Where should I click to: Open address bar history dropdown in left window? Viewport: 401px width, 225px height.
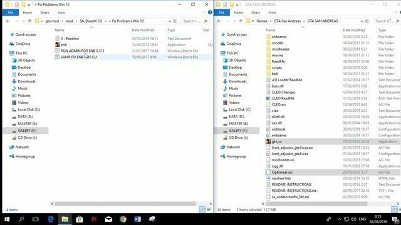[x=170, y=21]
